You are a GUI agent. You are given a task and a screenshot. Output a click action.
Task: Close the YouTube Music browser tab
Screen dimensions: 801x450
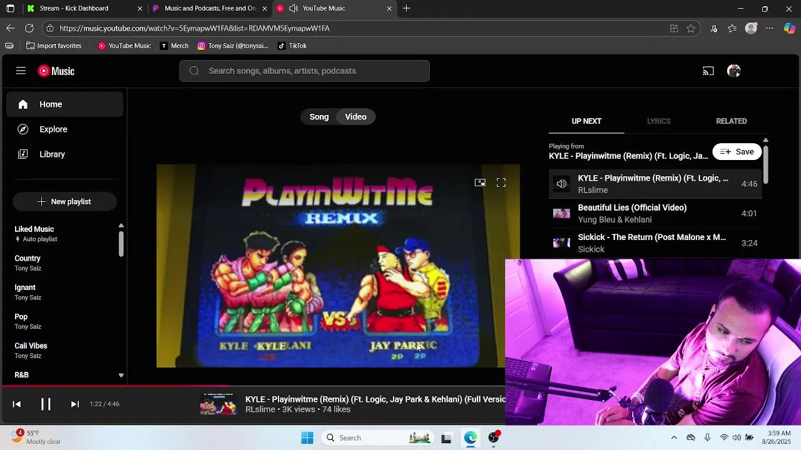(x=389, y=8)
